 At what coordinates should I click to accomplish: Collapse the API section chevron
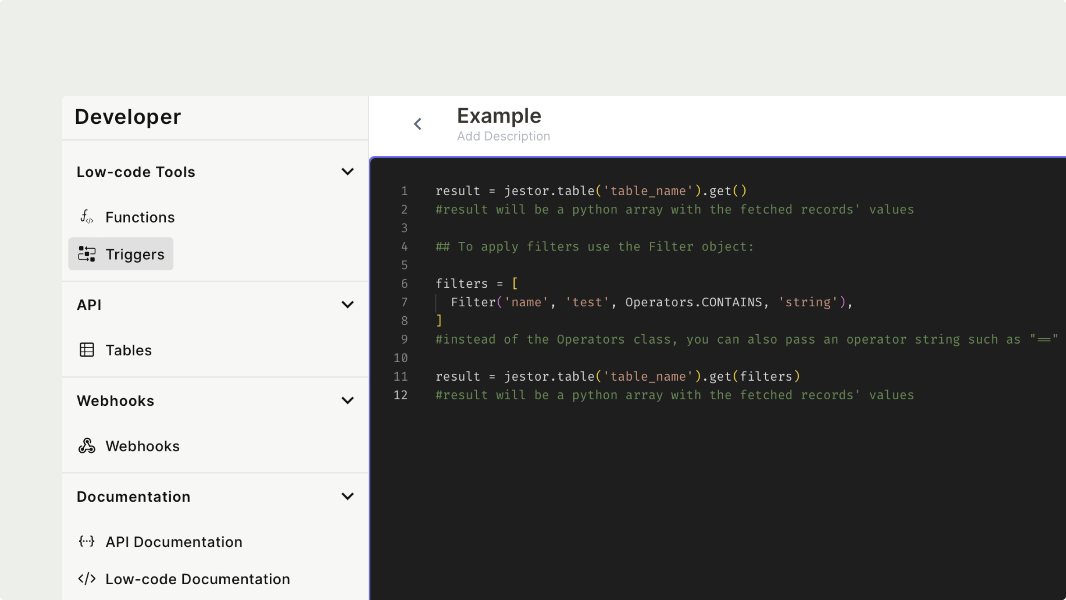(348, 305)
